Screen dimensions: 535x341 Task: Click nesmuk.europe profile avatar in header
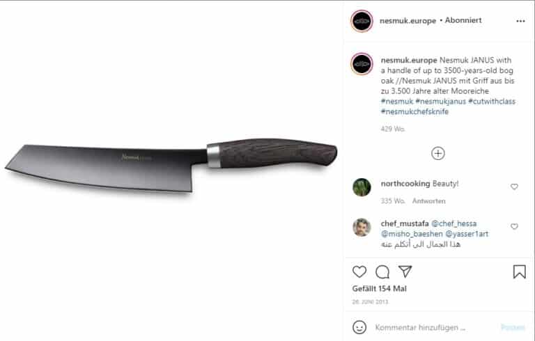[362, 21]
